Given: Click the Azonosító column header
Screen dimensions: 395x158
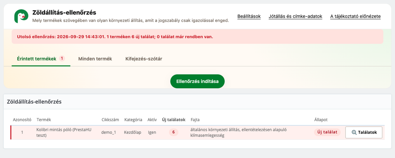Looking at the screenshot, I should click(x=22, y=120).
